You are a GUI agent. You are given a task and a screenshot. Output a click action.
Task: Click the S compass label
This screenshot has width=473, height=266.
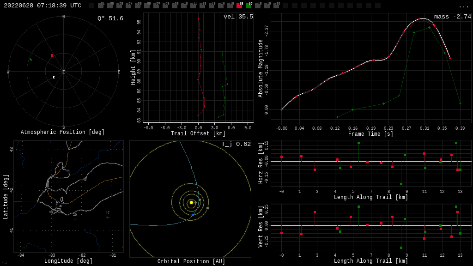pos(63,127)
